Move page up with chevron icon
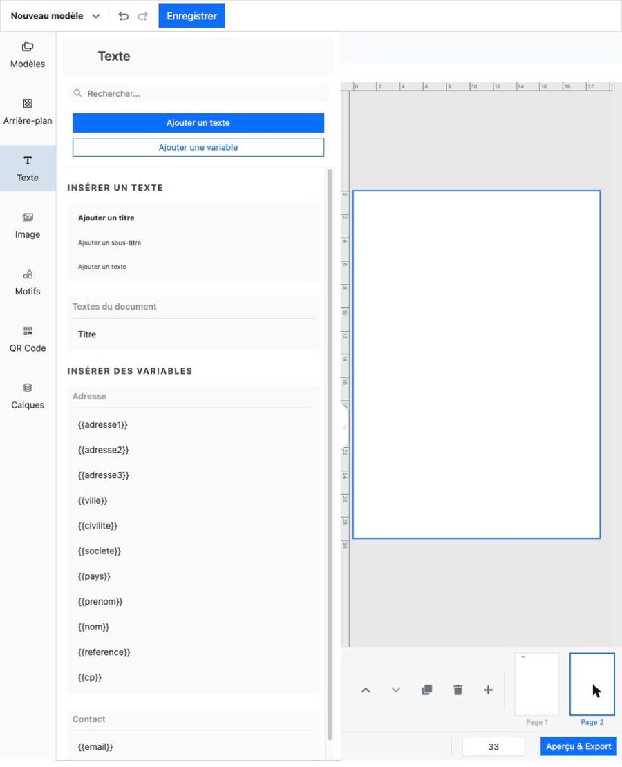The image size is (622, 767). 366,690
